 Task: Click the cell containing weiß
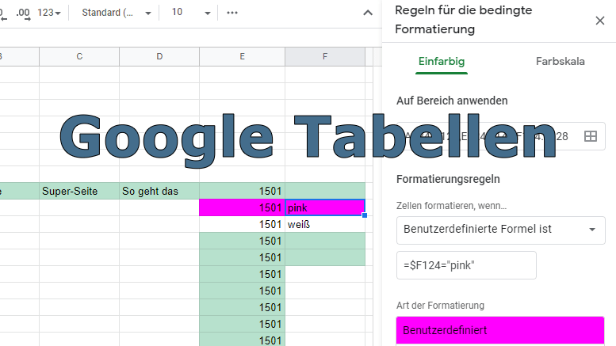pos(325,224)
